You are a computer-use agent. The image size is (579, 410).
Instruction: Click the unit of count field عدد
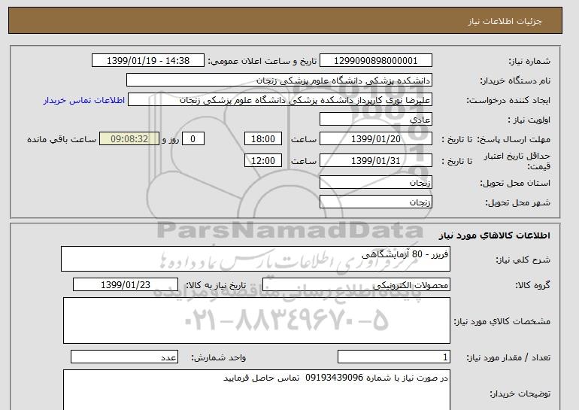tap(124, 357)
